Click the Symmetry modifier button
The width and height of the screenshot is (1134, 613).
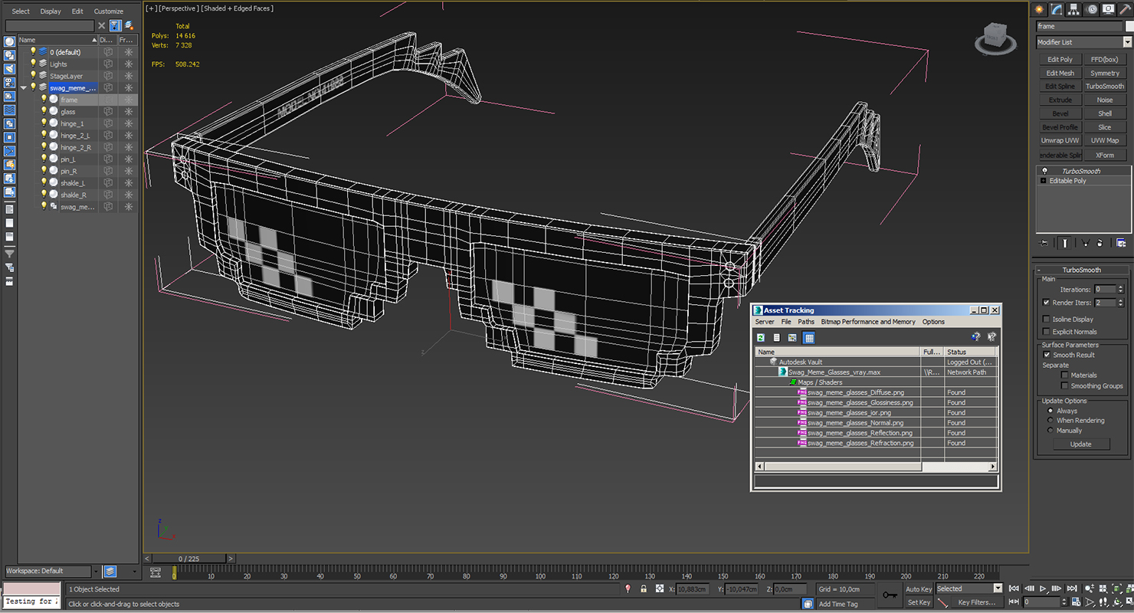point(1105,73)
